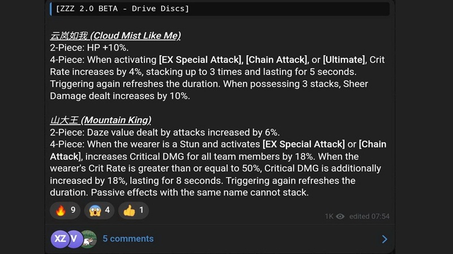Image resolution: width=453 pixels, height=254 pixels.
Task: Click the animal picture commenter avatar
Action: pyautogui.click(x=88, y=239)
